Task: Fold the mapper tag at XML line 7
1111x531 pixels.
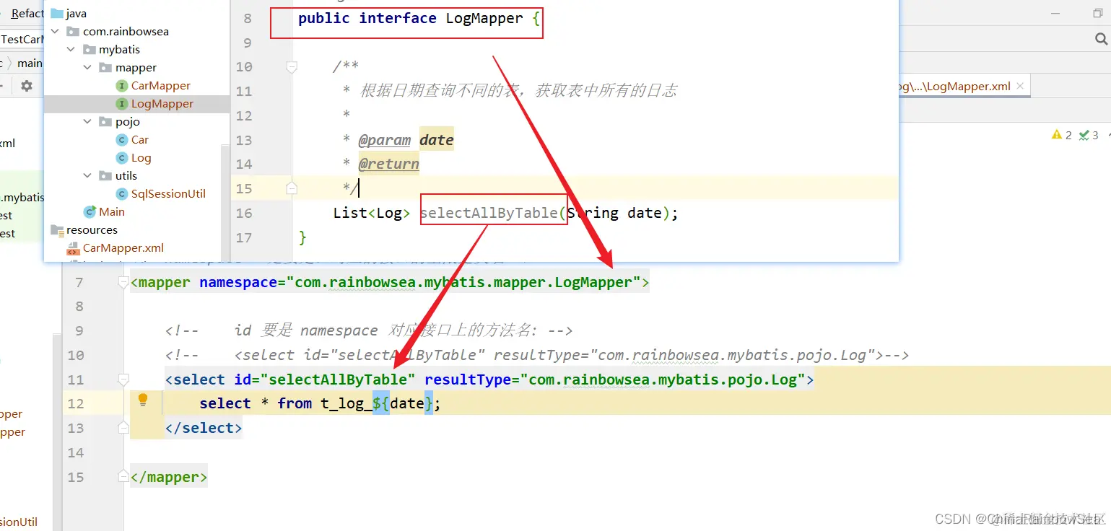Action: point(123,282)
